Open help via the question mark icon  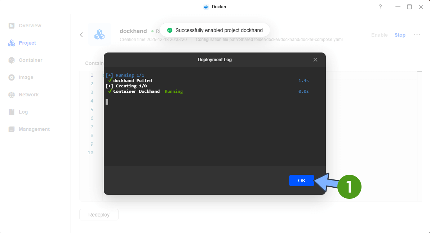click(x=380, y=7)
